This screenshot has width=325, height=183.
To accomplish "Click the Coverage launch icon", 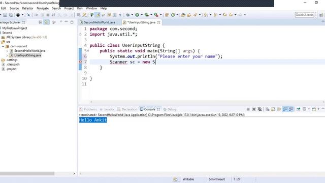I will click(147, 15).
